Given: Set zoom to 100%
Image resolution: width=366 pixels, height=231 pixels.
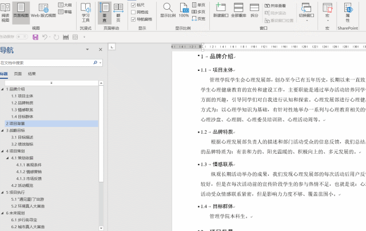Looking at the screenshot, I should click(184, 10).
